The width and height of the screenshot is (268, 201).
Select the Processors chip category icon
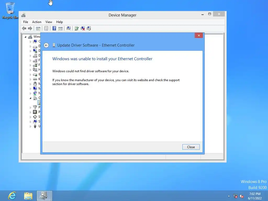point(35,112)
